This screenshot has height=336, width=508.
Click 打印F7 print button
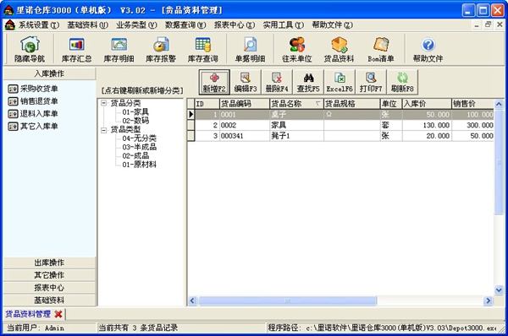371,82
